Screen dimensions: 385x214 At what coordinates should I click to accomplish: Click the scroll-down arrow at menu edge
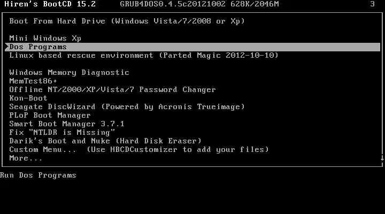click(382, 158)
